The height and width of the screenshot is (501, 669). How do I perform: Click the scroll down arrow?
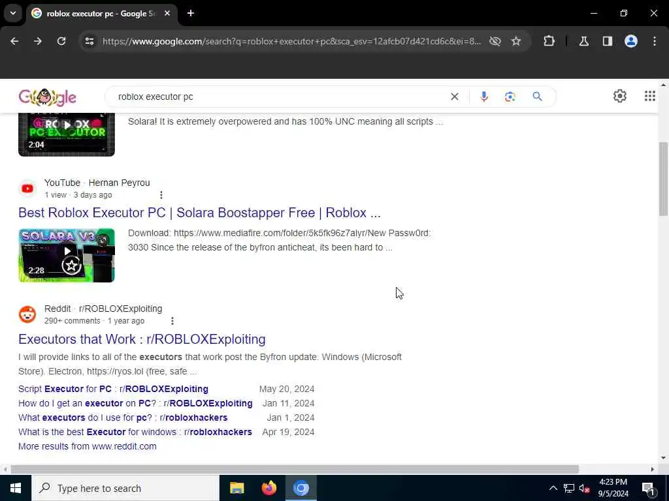coord(664,458)
